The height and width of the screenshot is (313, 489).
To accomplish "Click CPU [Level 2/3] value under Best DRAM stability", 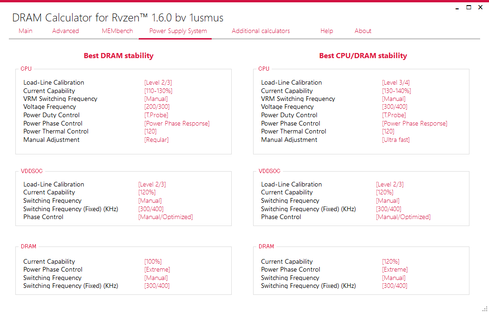I will click(x=158, y=83).
